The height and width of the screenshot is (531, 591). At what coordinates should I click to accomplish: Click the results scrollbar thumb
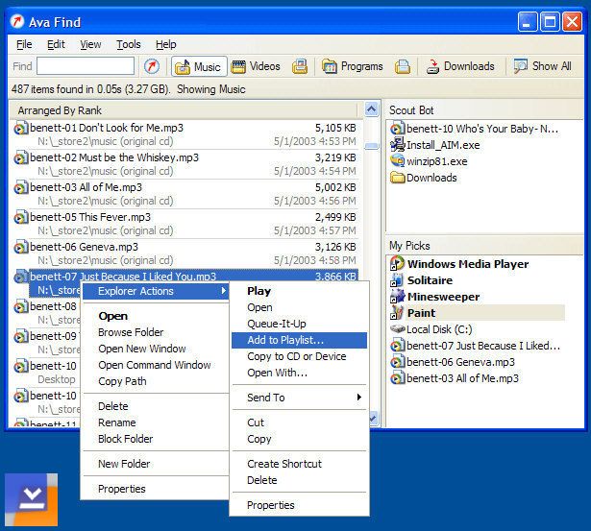tap(372, 146)
